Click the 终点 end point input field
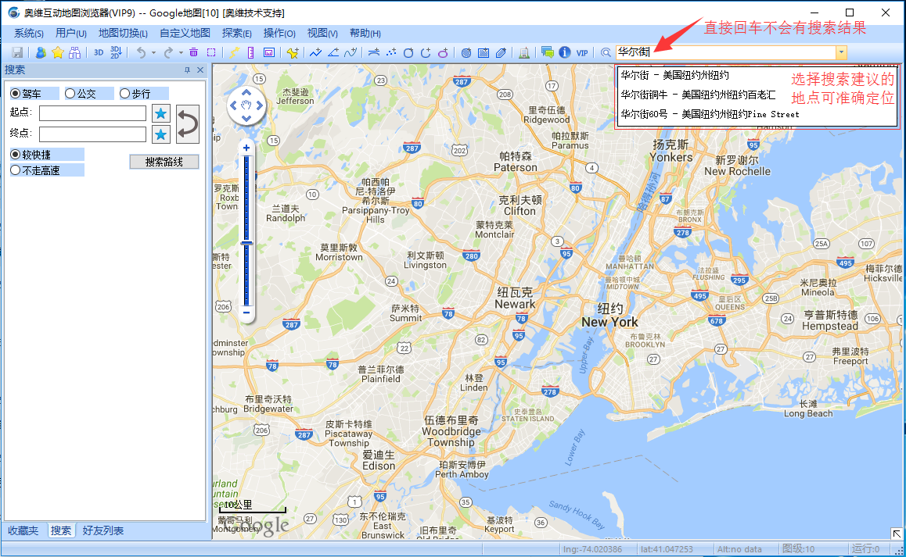This screenshot has height=557, width=906. (x=92, y=134)
